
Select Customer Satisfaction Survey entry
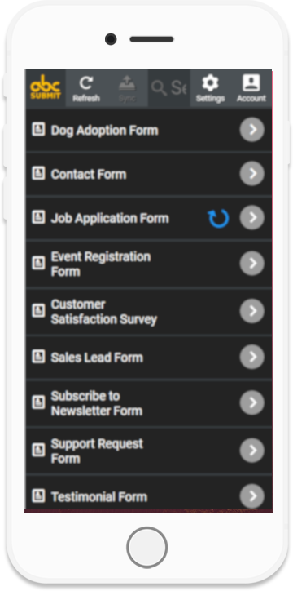coord(149,311)
